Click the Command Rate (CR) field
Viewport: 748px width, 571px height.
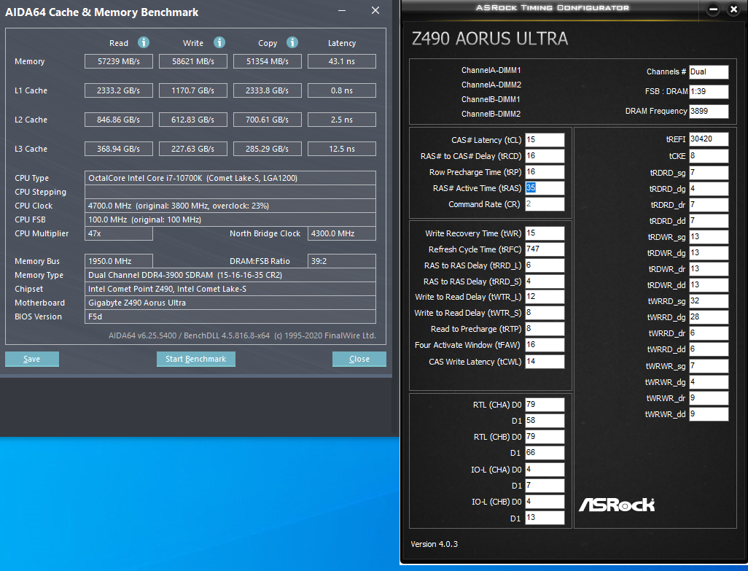pyautogui.click(x=545, y=203)
